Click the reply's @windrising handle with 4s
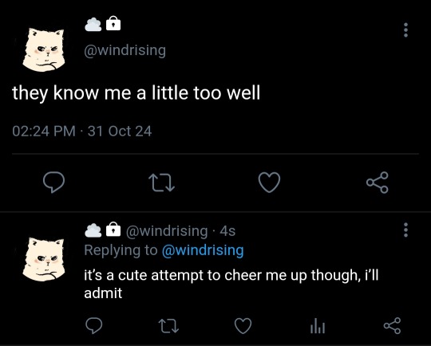 [x=180, y=230]
